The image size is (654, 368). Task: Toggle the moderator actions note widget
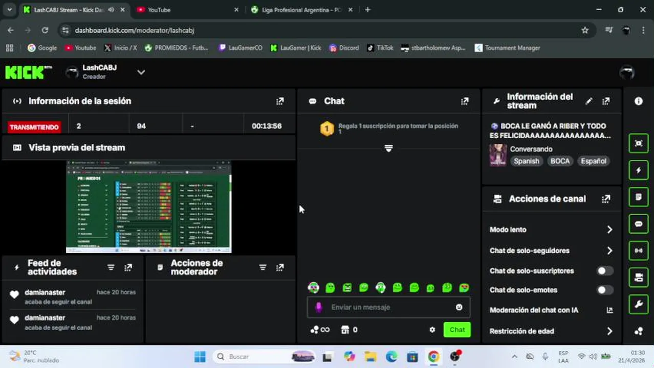[x=639, y=197]
